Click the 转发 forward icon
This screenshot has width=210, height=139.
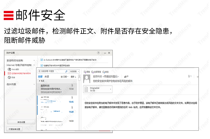coord(104,72)
